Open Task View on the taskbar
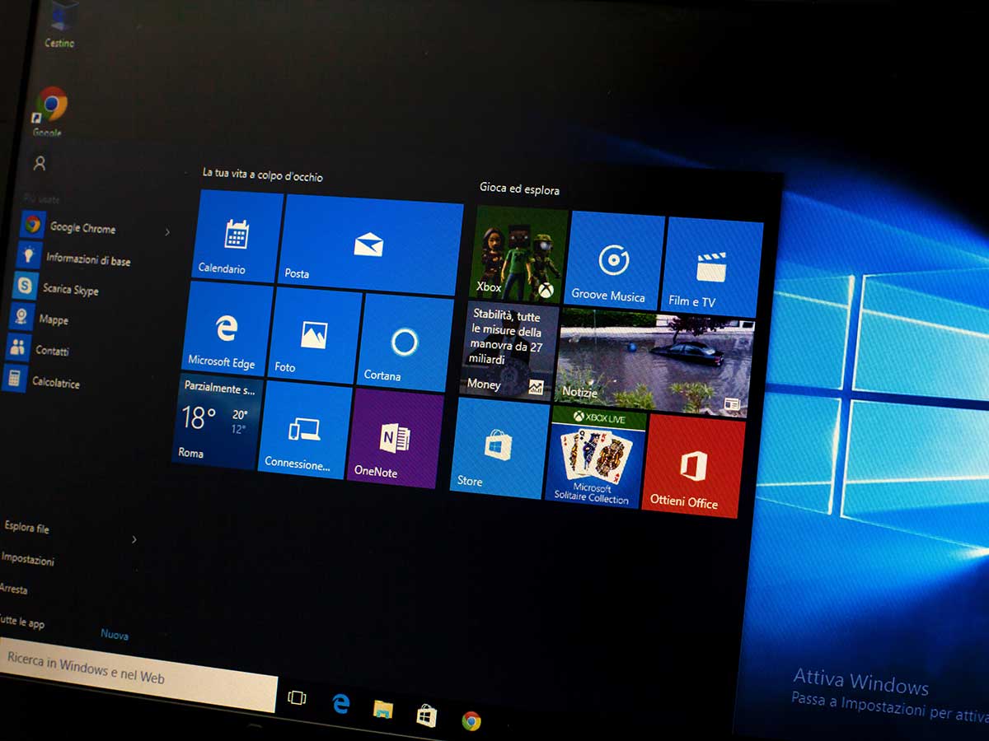 click(x=297, y=698)
